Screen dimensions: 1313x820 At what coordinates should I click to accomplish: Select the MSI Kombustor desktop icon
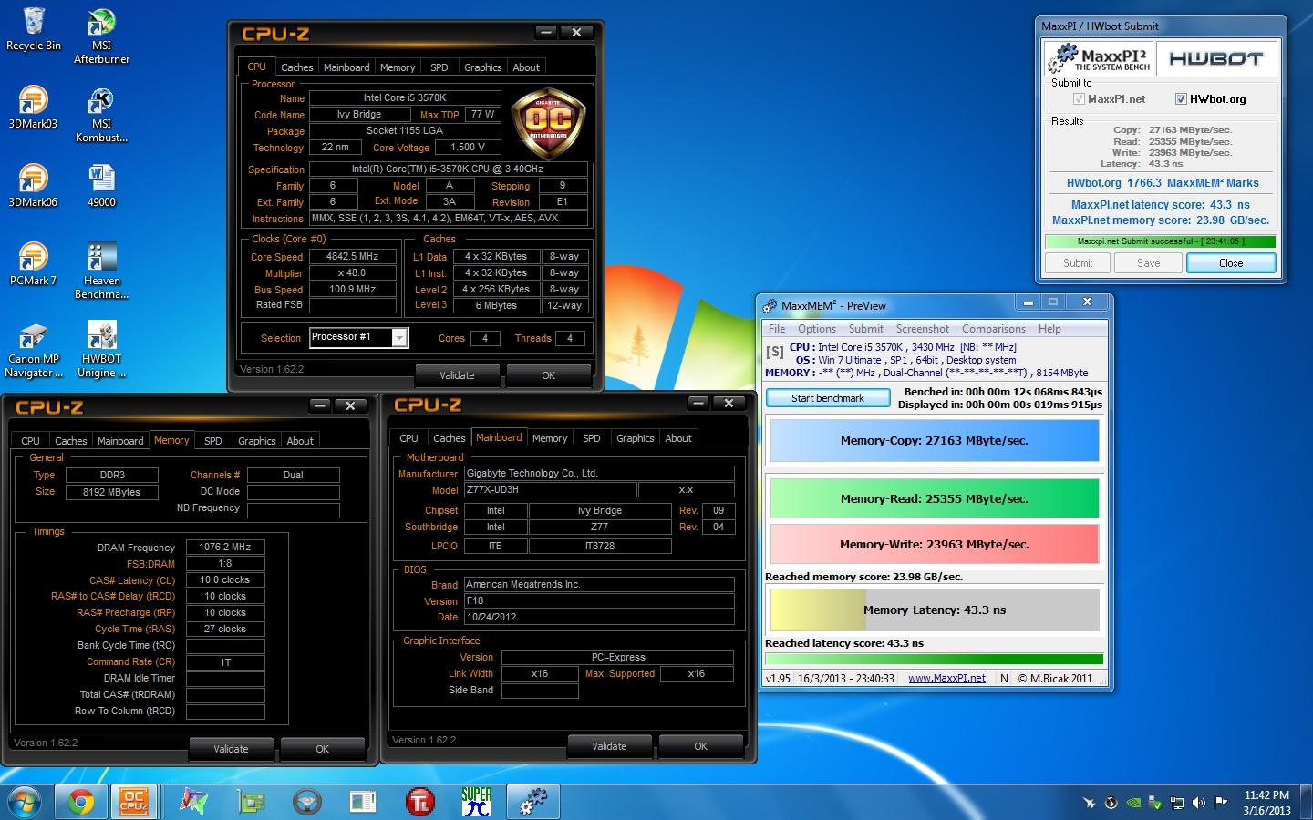coord(101,115)
